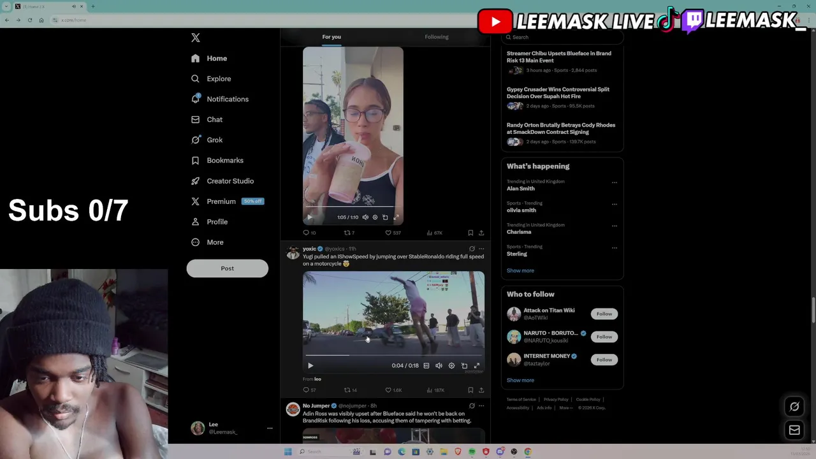
Task: Repost the yoxic post with 14 reposts
Action: (x=351, y=390)
